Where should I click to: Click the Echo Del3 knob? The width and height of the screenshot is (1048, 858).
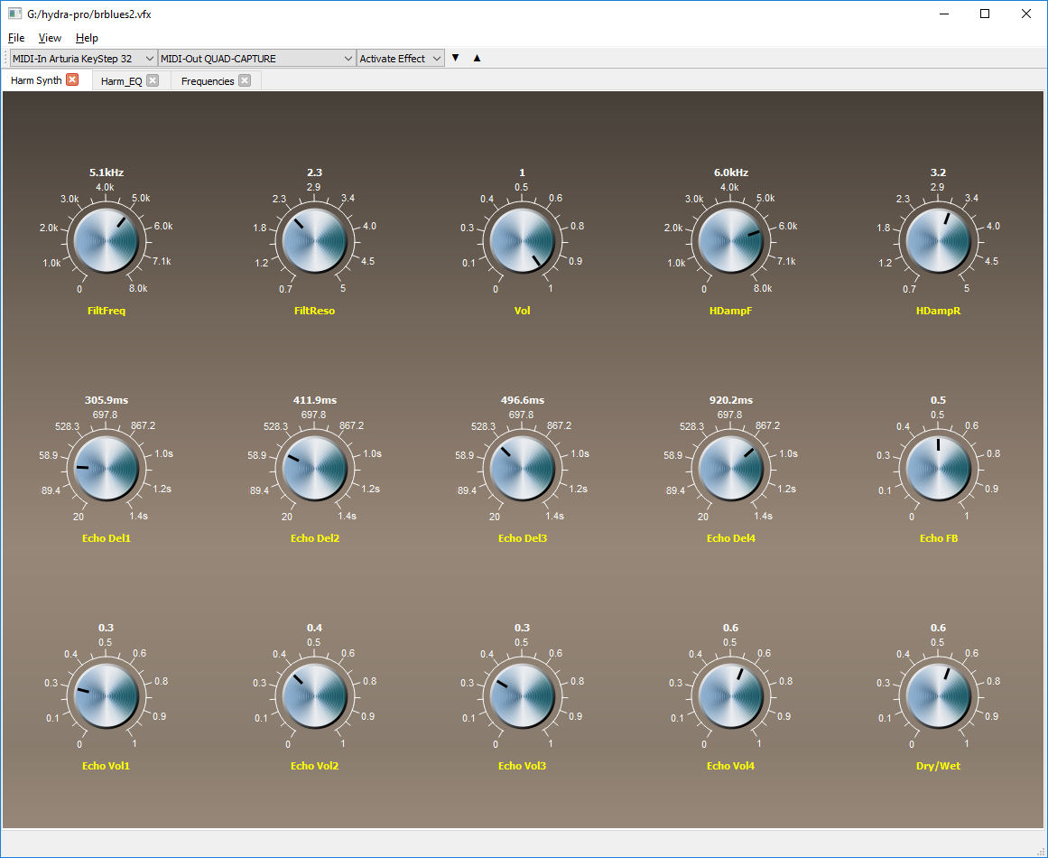click(x=522, y=468)
